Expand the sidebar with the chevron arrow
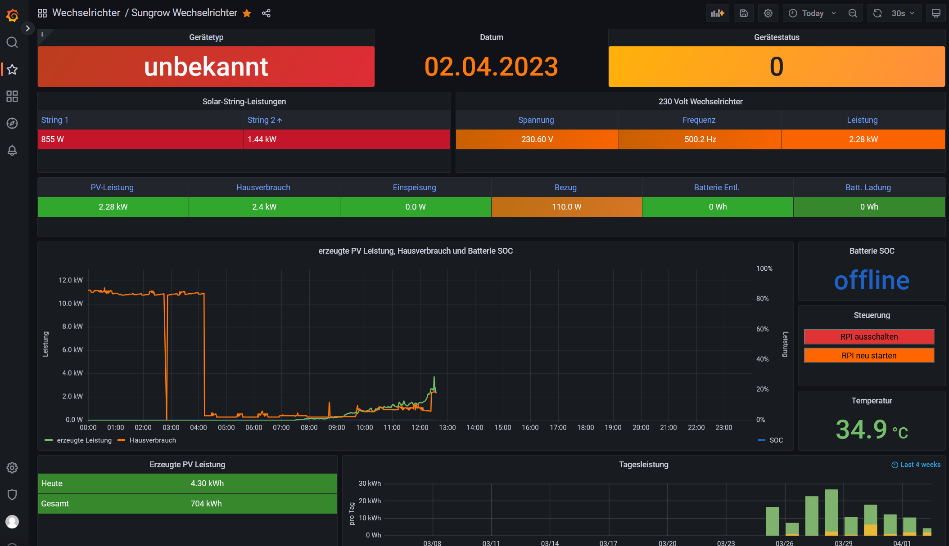The width and height of the screenshot is (949, 546). [x=27, y=28]
